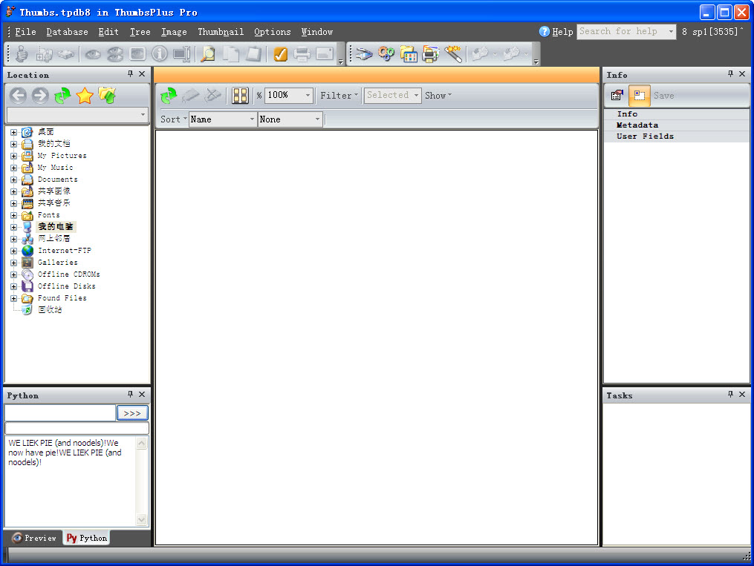
Task: Click the magic wand toolbar icon
Action: click(x=453, y=54)
